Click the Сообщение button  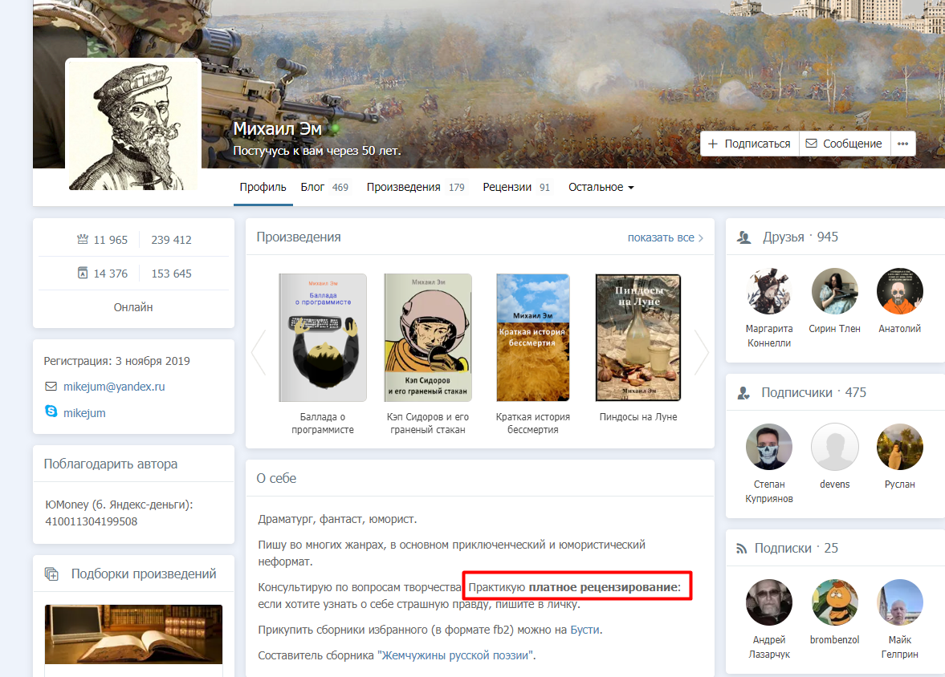point(845,144)
